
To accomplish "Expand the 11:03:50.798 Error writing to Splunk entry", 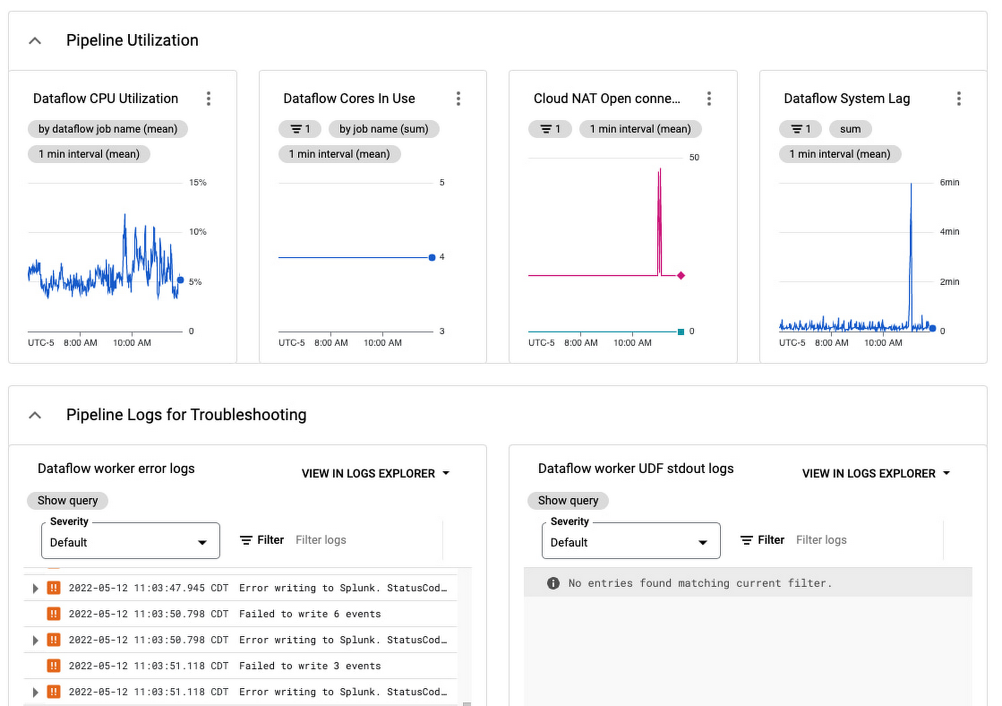I will click(35, 640).
